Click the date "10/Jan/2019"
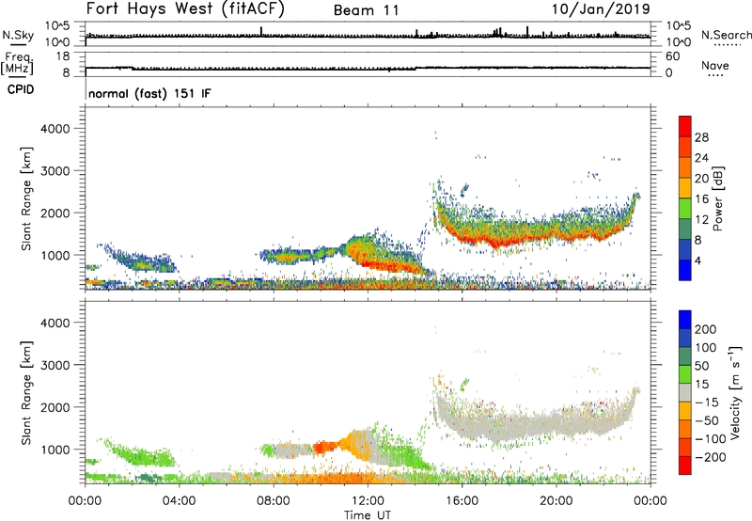 (x=601, y=8)
